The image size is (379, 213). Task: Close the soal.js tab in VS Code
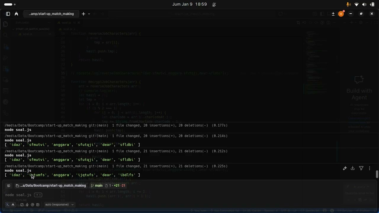pos(79,22)
